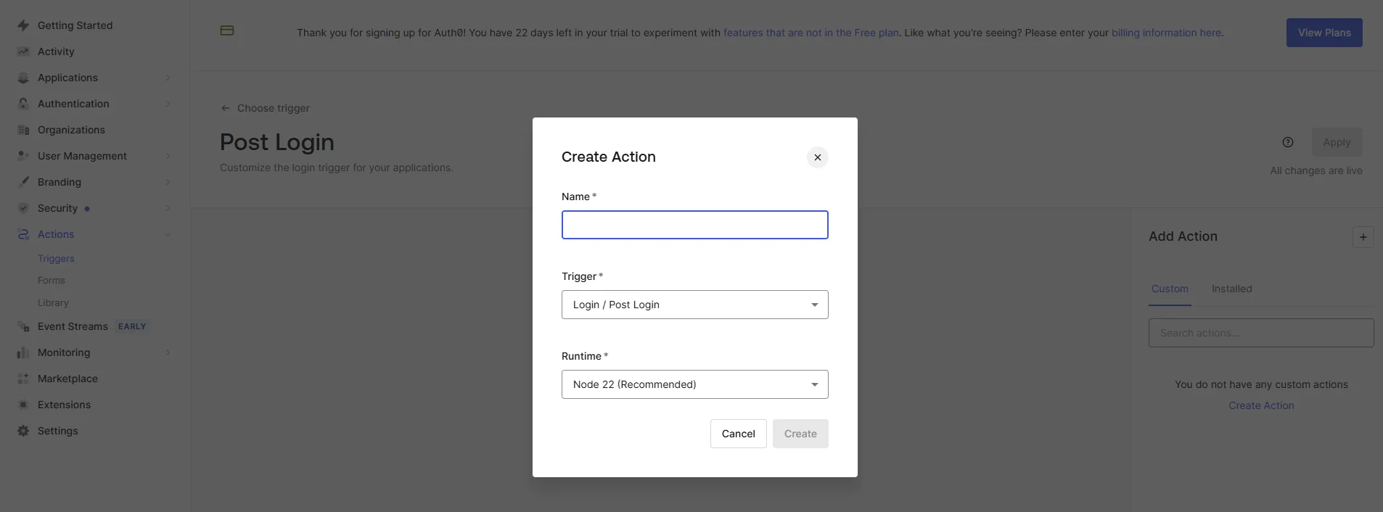1383x512 pixels.
Task: Open the Activity menu item
Action: coord(56,51)
